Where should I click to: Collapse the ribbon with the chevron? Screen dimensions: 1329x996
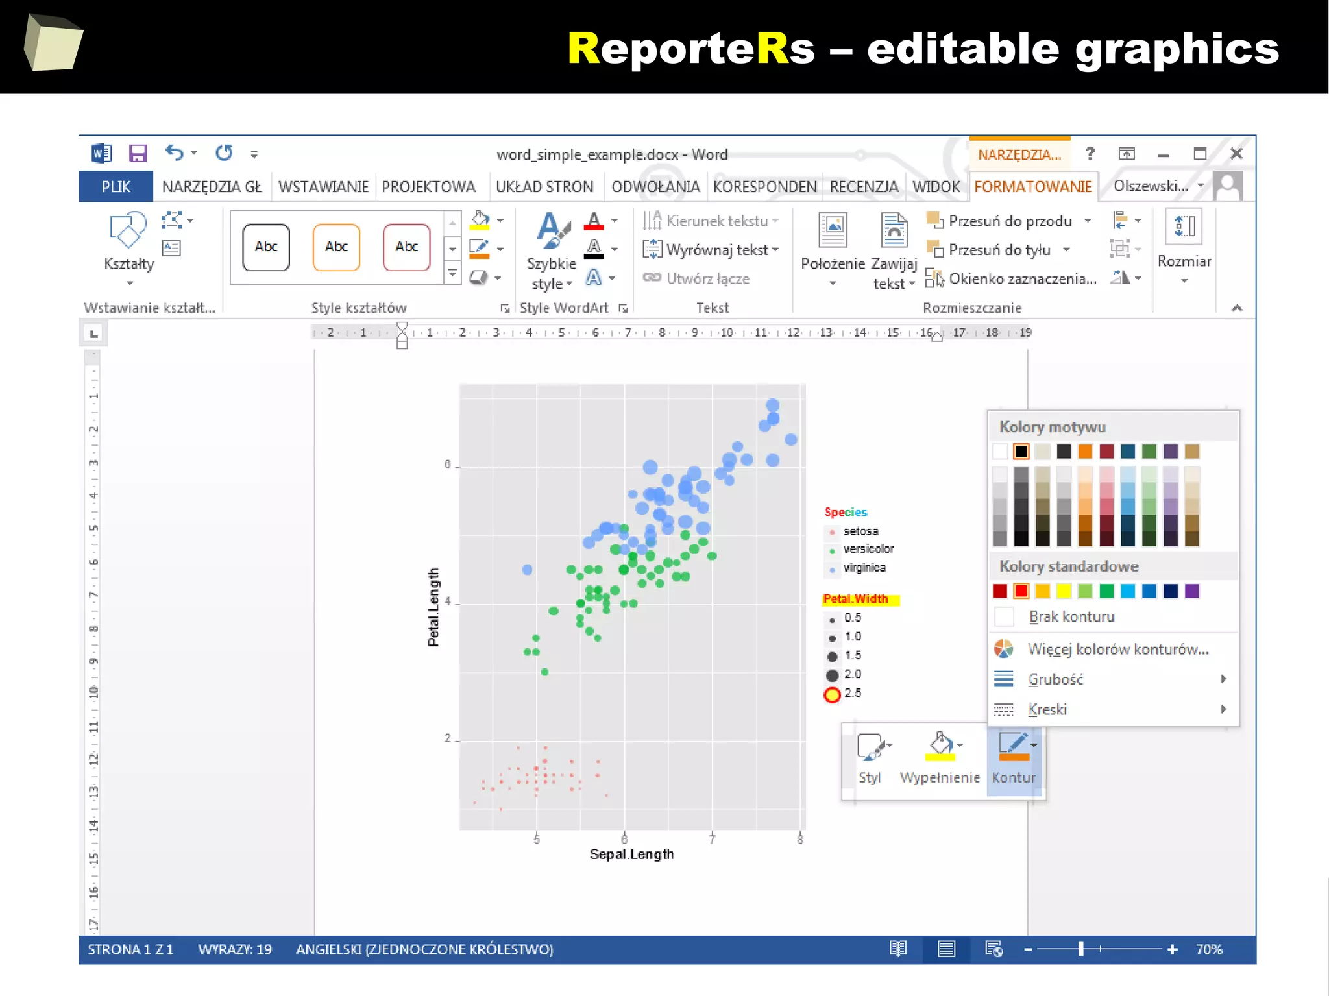click(x=1237, y=308)
